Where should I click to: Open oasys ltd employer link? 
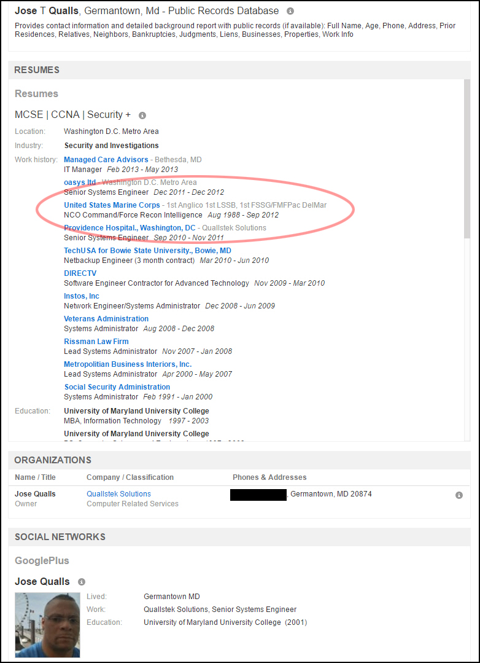click(x=80, y=182)
